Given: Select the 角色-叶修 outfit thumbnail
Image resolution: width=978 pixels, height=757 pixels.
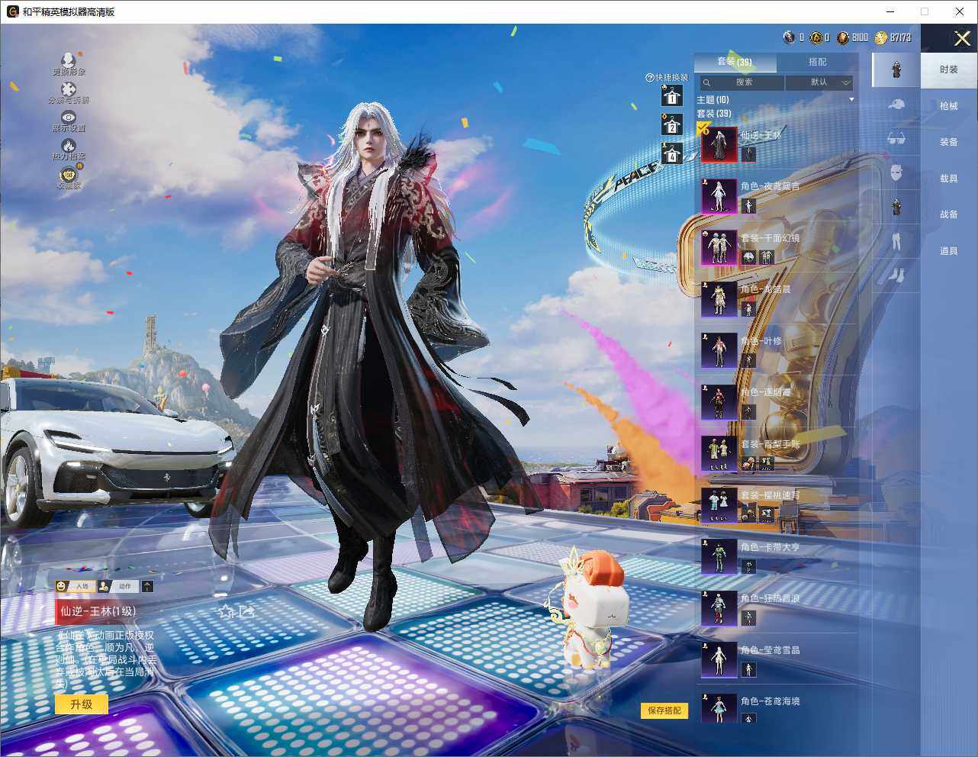Looking at the screenshot, I should pos(719,350).
